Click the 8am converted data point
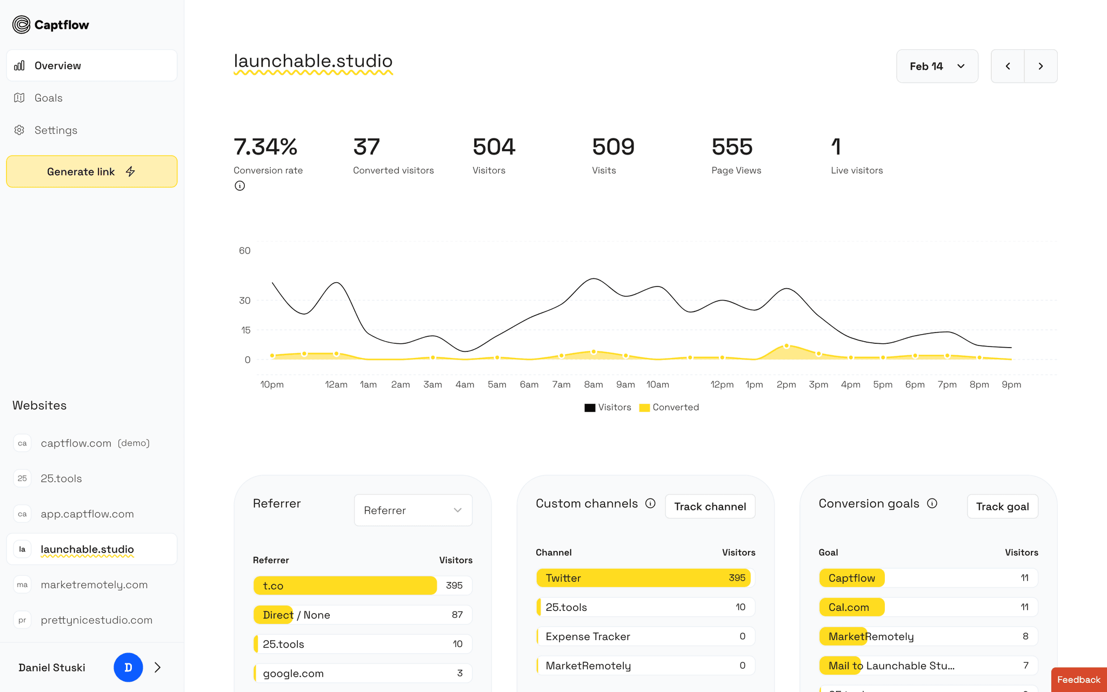 pyautogui.click(x=593, y=352)
